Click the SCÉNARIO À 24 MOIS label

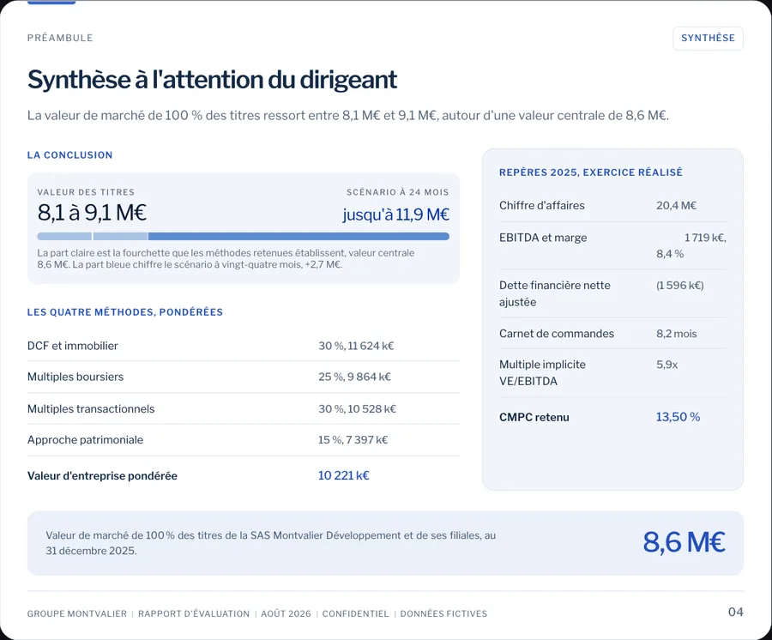point(397,192)
